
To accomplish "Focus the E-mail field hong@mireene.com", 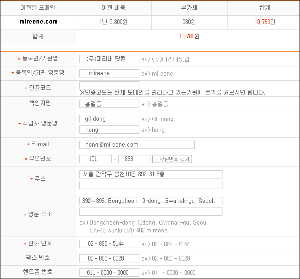I will [137, 145].
